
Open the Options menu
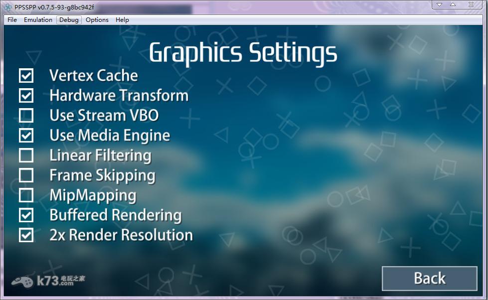pos(97,20)
